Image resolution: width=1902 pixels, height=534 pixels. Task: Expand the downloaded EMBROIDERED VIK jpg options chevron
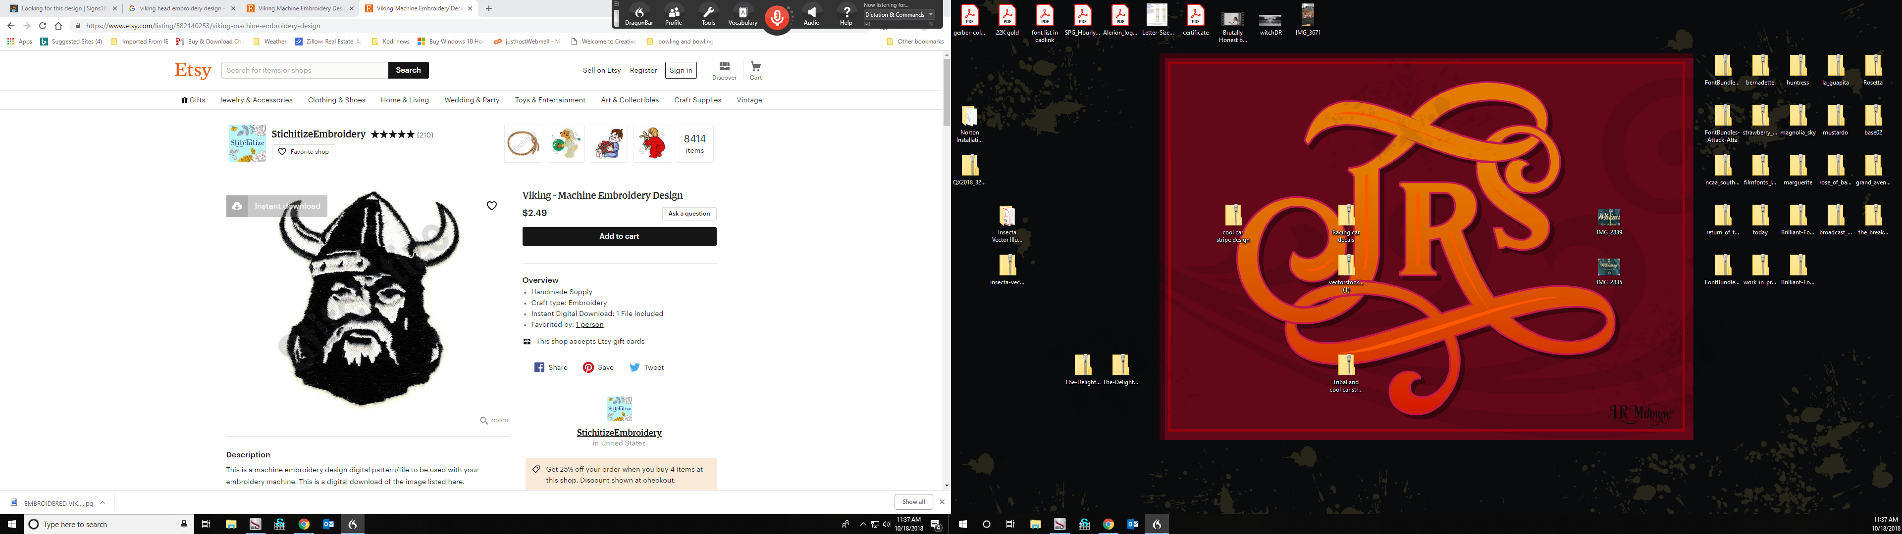tap(103, 502)
